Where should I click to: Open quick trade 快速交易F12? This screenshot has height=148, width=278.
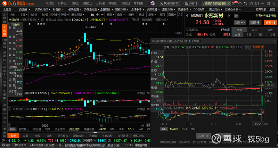[169, 3]
